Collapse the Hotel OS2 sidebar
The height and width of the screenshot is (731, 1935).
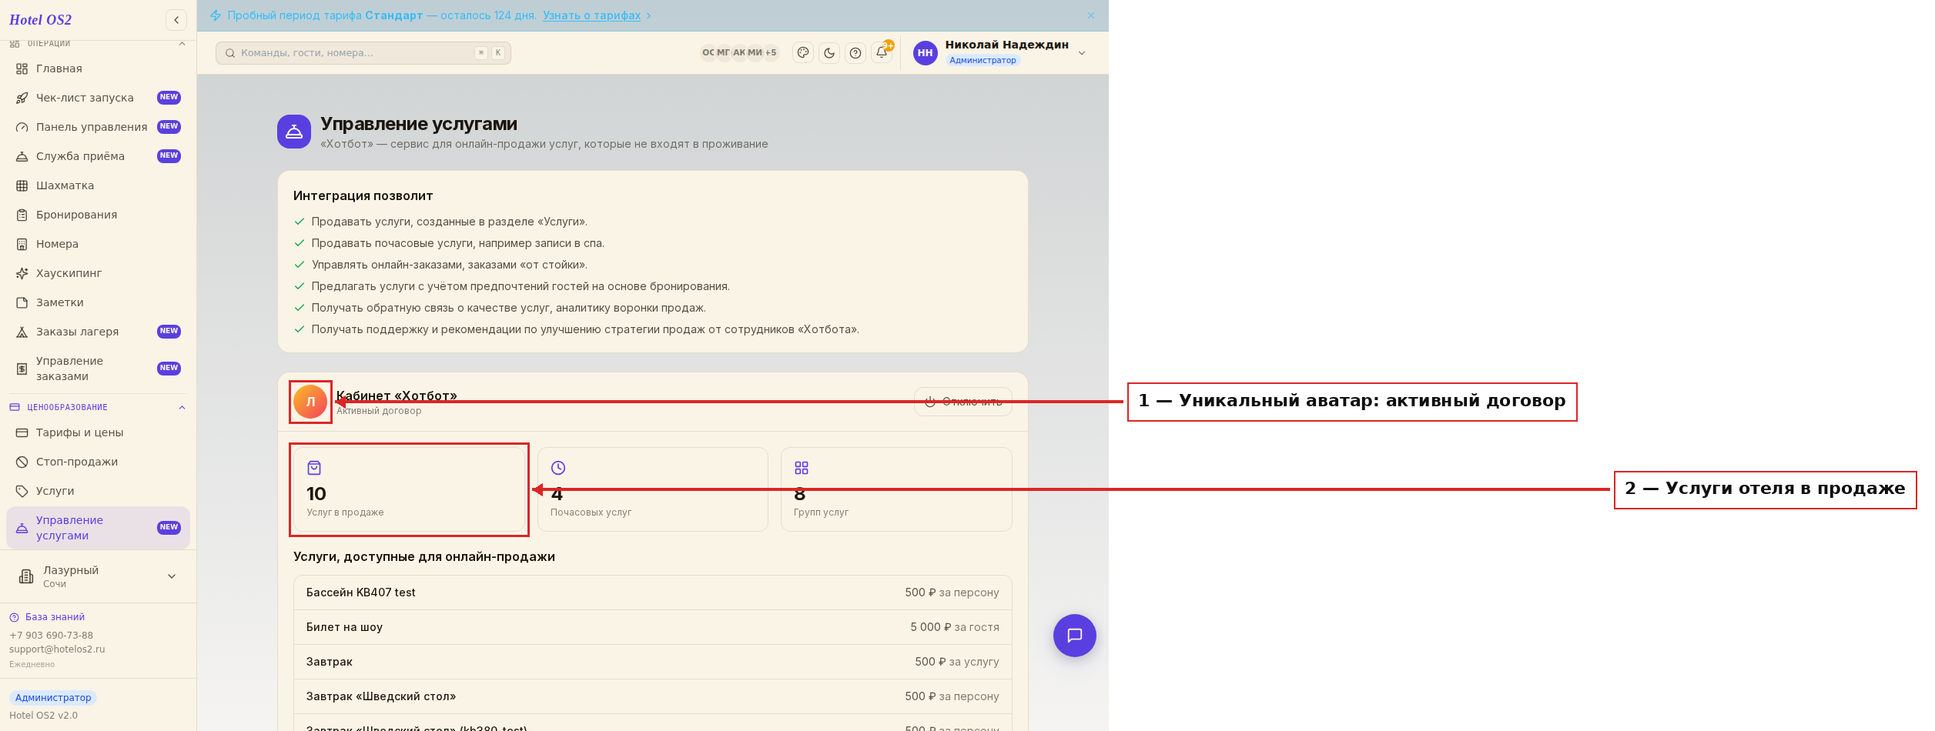176,20
